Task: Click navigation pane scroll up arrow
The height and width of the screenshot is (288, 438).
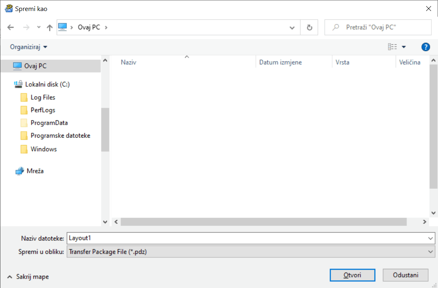Action: pos(105,60)
